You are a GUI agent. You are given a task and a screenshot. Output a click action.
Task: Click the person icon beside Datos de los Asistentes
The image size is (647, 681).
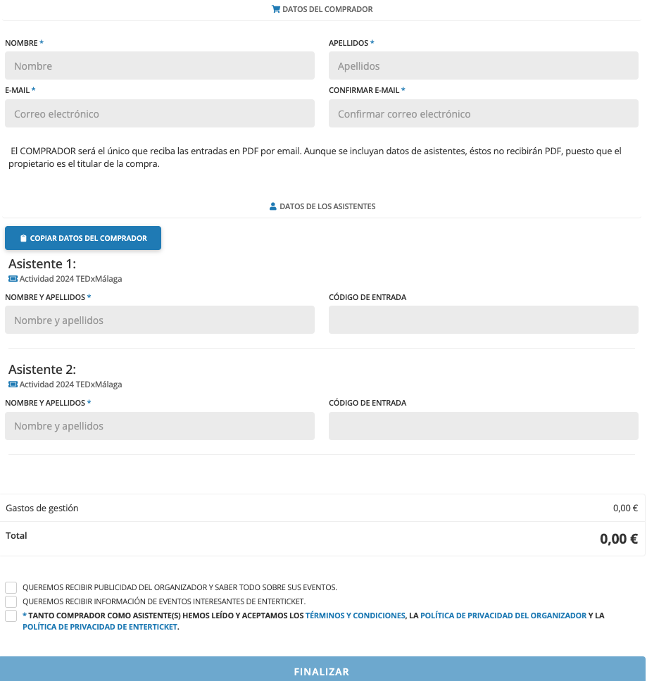(x=273, y=207)
